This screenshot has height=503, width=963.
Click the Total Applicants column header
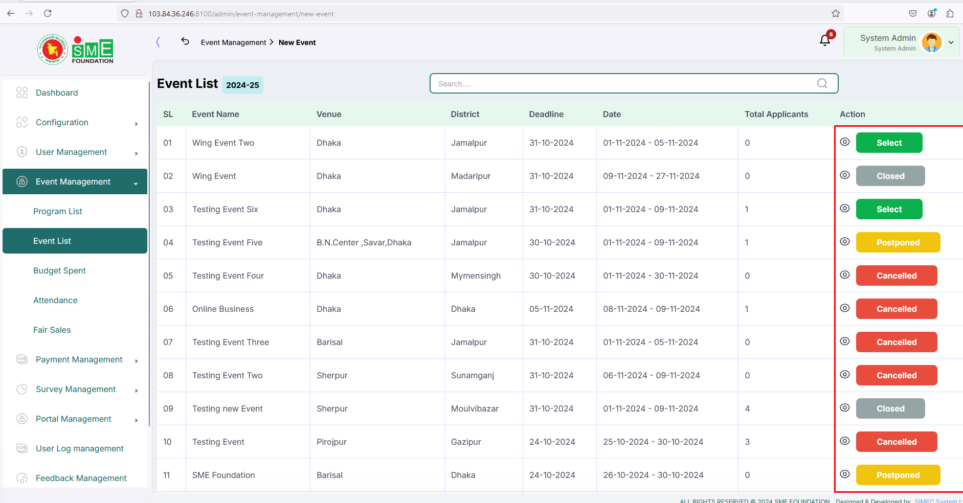click(776, 114)
